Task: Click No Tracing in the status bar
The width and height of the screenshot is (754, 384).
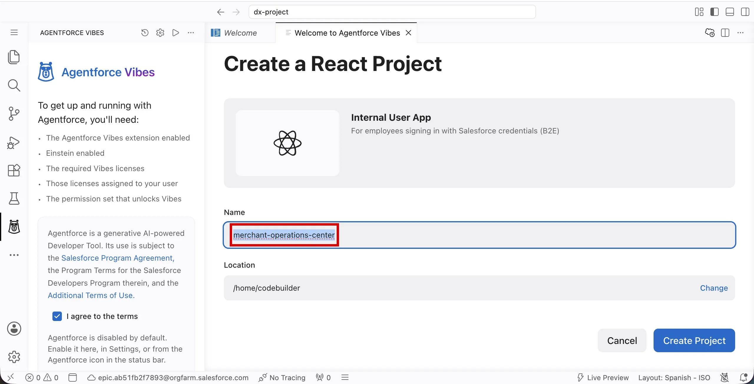Action: coord(282,378)
